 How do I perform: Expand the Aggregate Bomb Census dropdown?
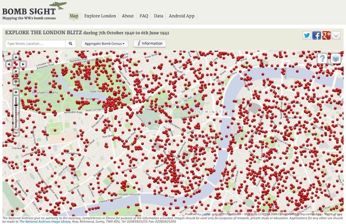105,43
